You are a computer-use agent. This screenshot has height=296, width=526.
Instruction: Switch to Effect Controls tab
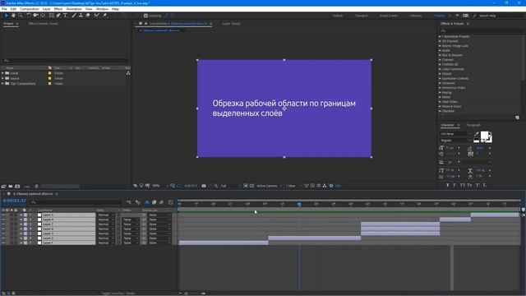44,24
